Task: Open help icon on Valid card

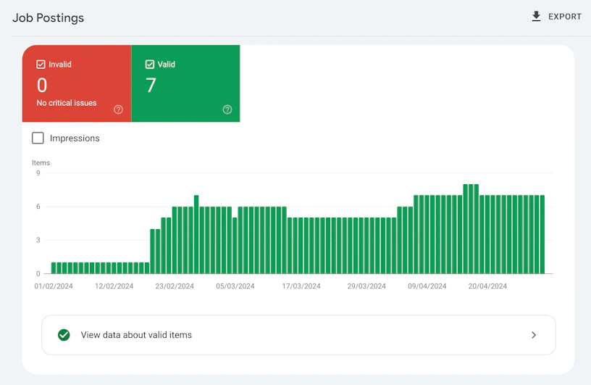Action: pos(227,109)
